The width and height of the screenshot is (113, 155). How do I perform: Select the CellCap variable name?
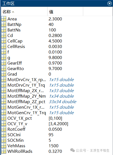point(15,41)
